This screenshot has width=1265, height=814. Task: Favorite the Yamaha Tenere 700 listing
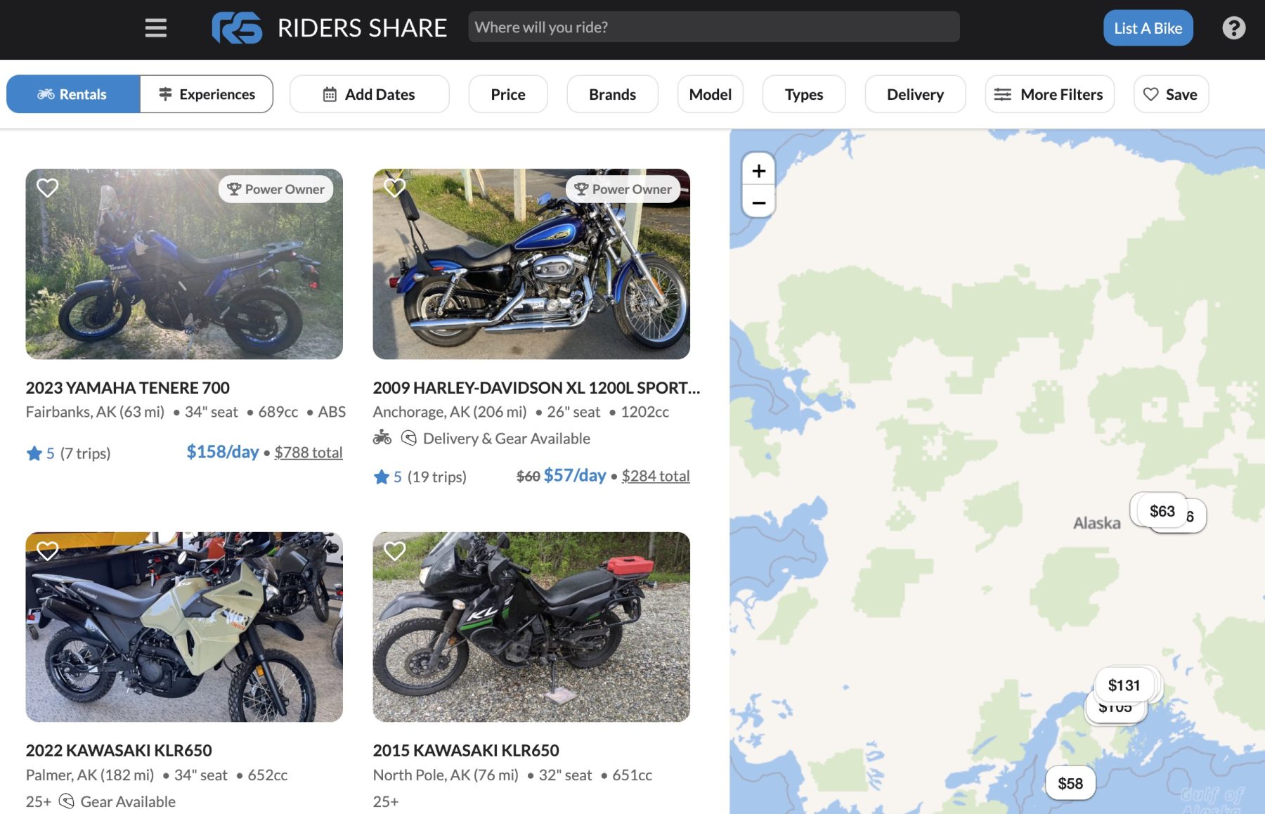click(48, 188)
